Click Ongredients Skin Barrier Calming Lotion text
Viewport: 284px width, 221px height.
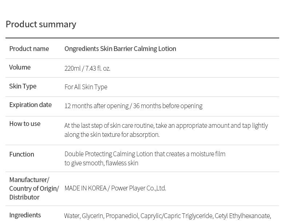click(120, 49)
